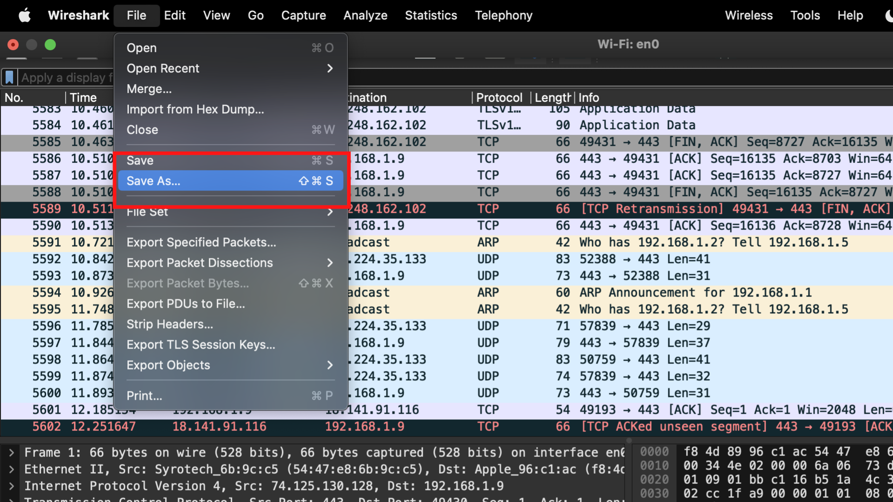Select packet 5595 ARP row
The image size is (893, 502).
coord(620,309)
